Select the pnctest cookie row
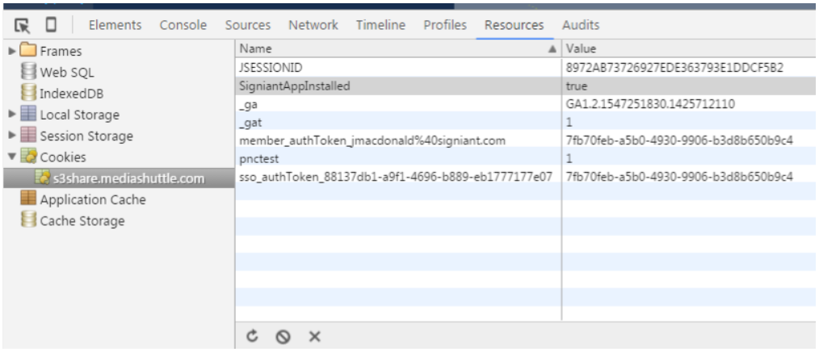The height and width of the screenshot is (352, 819). coord(526,158)
